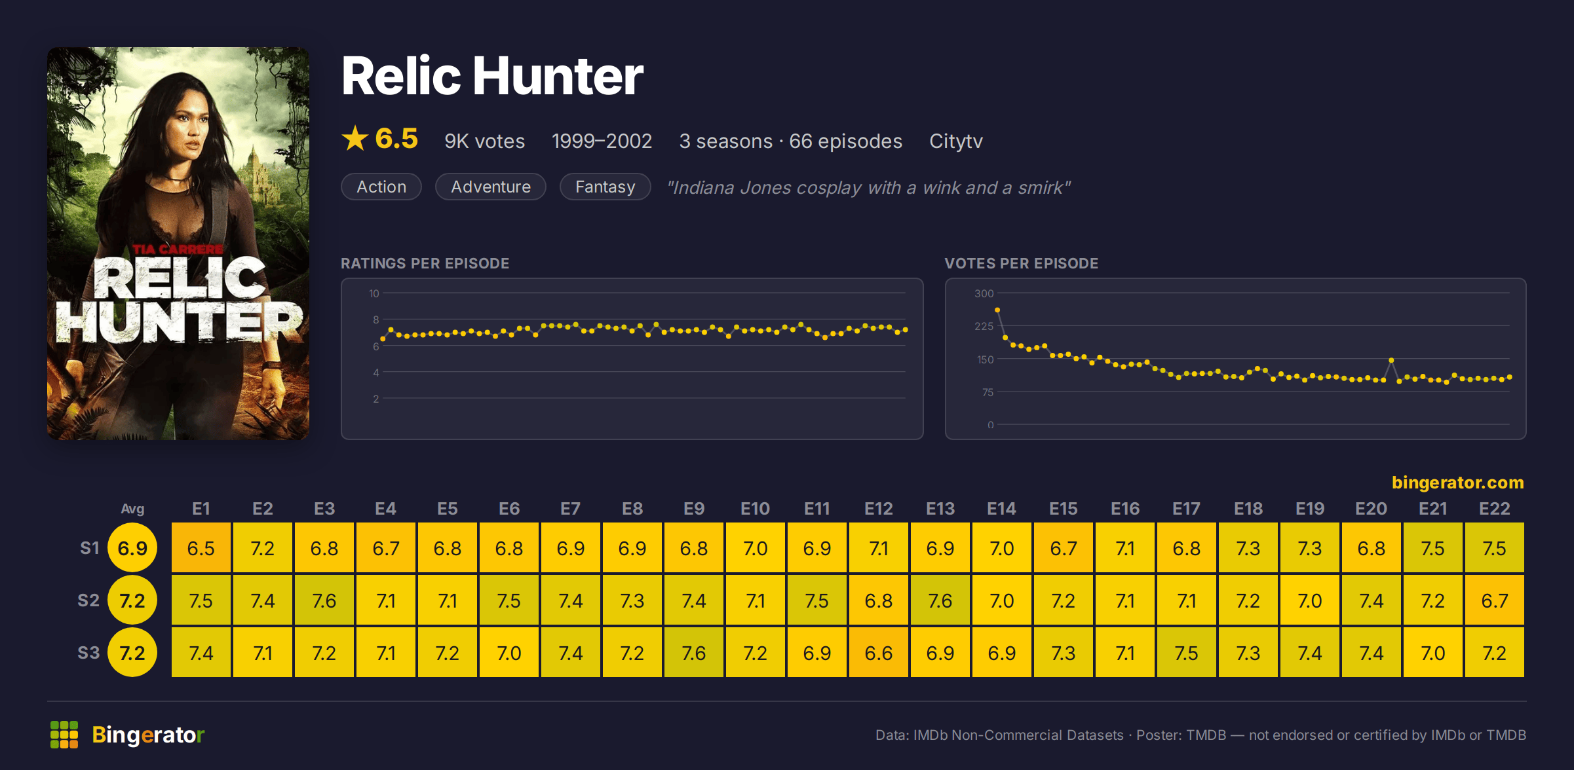
Task: Click the Bingerator brand name in footer
Action: [x=148, y=735]
